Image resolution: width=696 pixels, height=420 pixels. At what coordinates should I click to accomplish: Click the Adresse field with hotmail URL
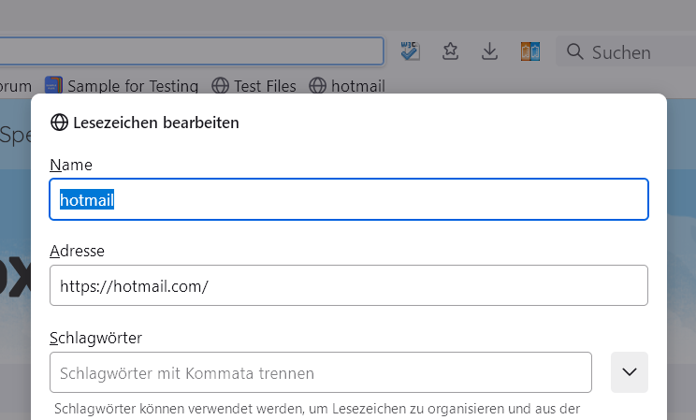coord(348,285)
